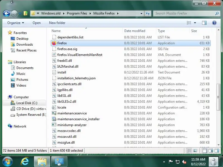Select mozavutil.dll file icon
This screenshot has height=167, width=223.
coord(54,137)
